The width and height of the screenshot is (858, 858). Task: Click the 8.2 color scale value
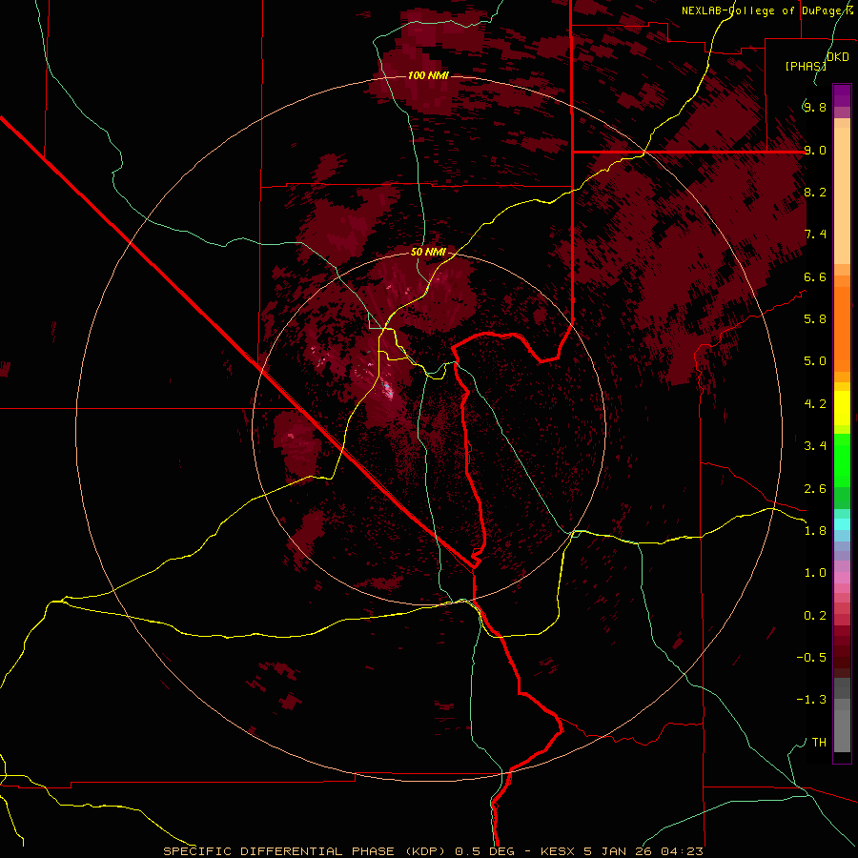(x=815, y=192)
